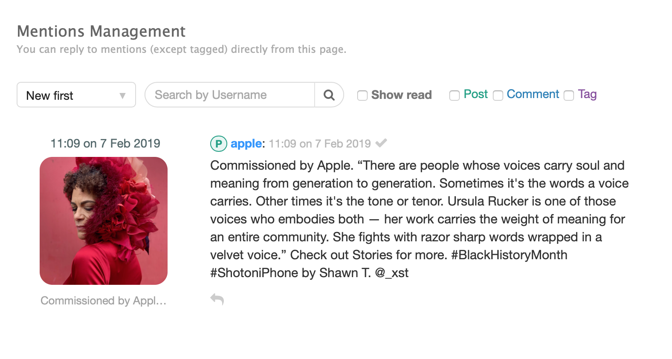Check the green Post filter checkbox
The width and height of the screenshot is (672, 359).
tap(454, 96)
